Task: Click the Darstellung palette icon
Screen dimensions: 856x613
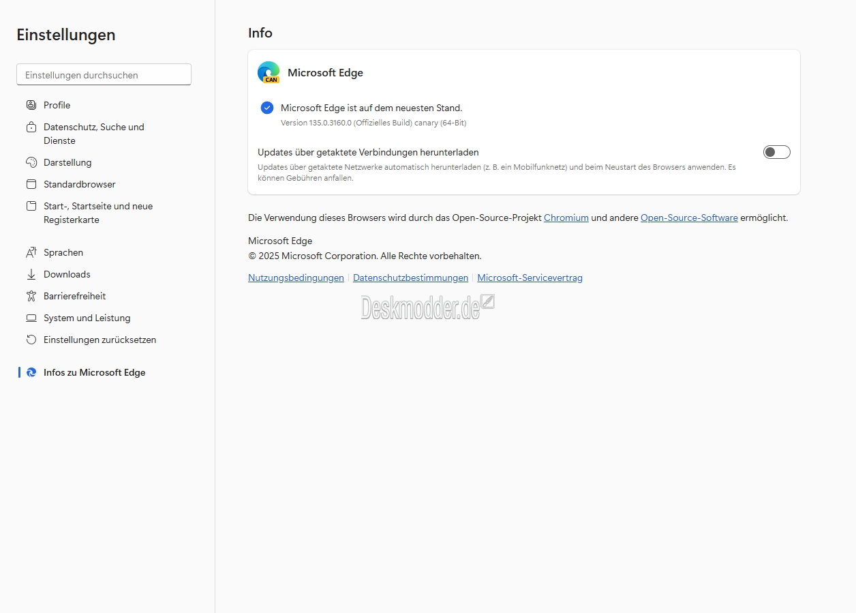Action: pyautogui.click(x=31, y=162)
